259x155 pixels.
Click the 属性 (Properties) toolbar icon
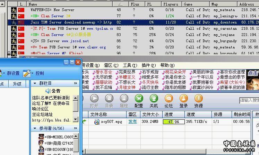click(124, 99)
